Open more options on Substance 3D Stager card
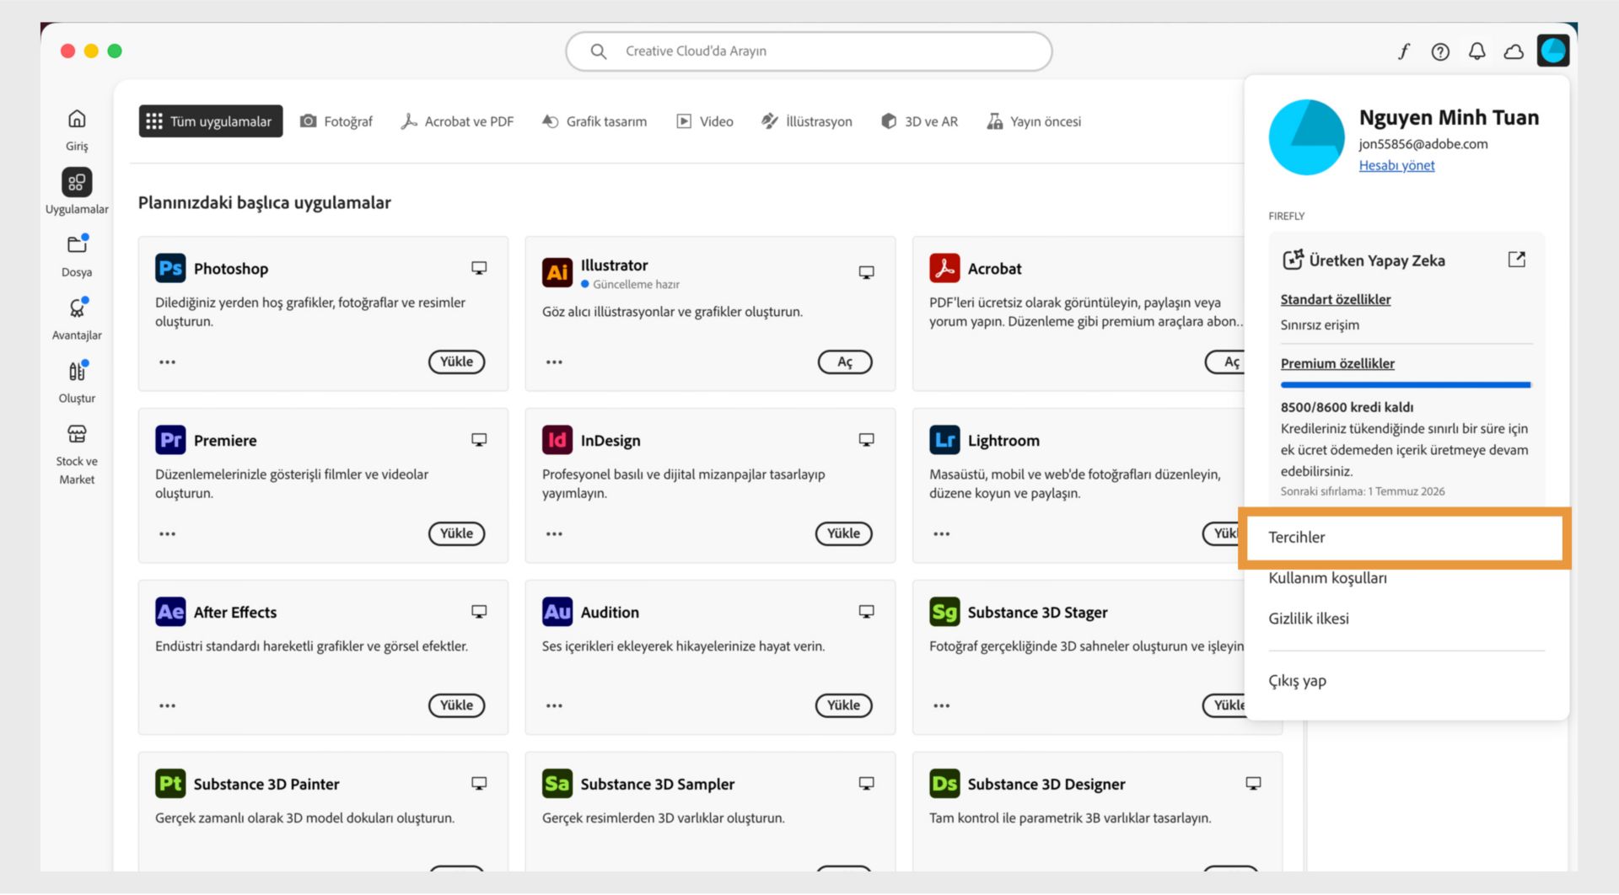This screenshot has height=895, width=1619. tap(941, 706)
